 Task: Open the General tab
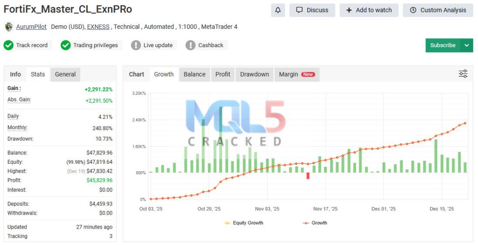[x=65, y=74]
